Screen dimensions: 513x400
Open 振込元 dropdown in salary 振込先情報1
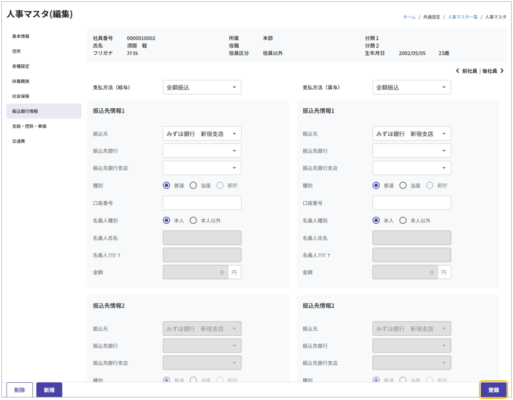coord(202,134)
